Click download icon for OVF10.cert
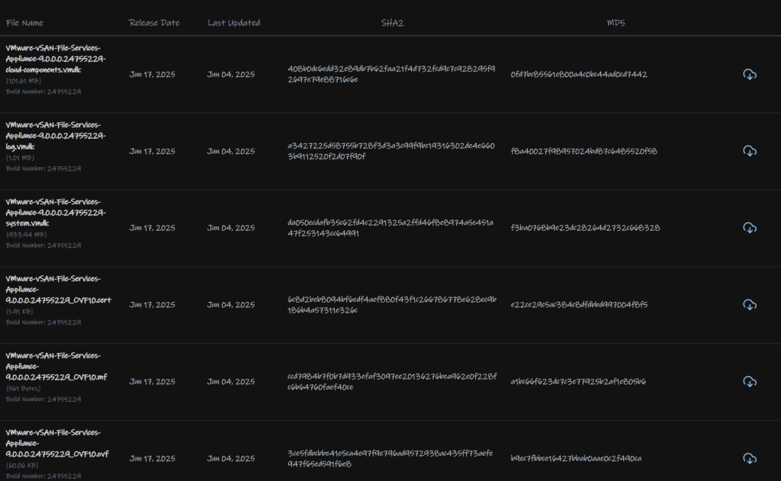Viewport: 781px width, 481px height. (x=750, y=305)
